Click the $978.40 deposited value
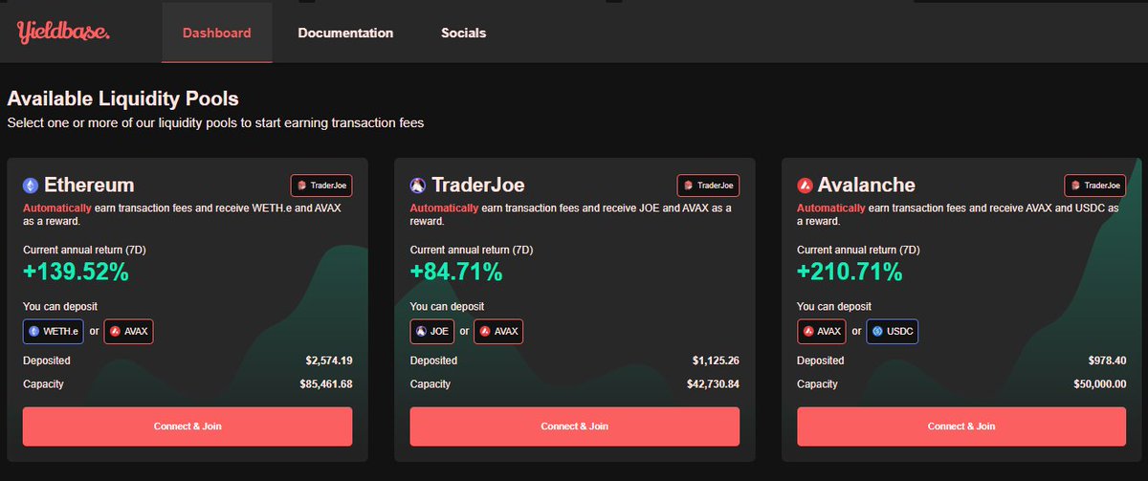The image size is (1148, 481). tap(1107, 361)
